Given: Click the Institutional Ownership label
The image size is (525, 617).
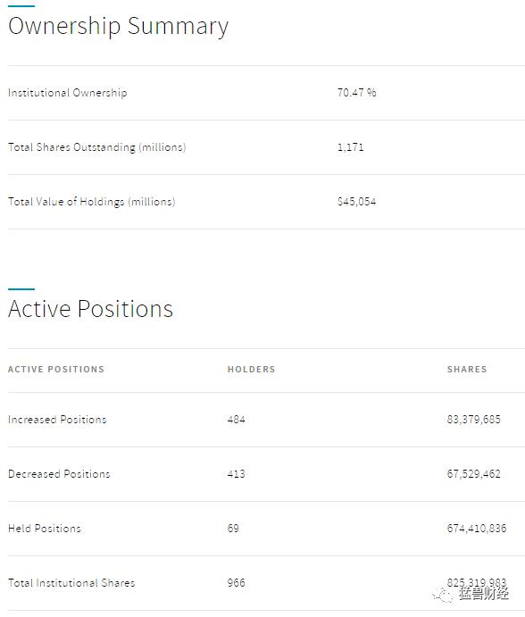Looking at the screenshot, I should [67, 93].
